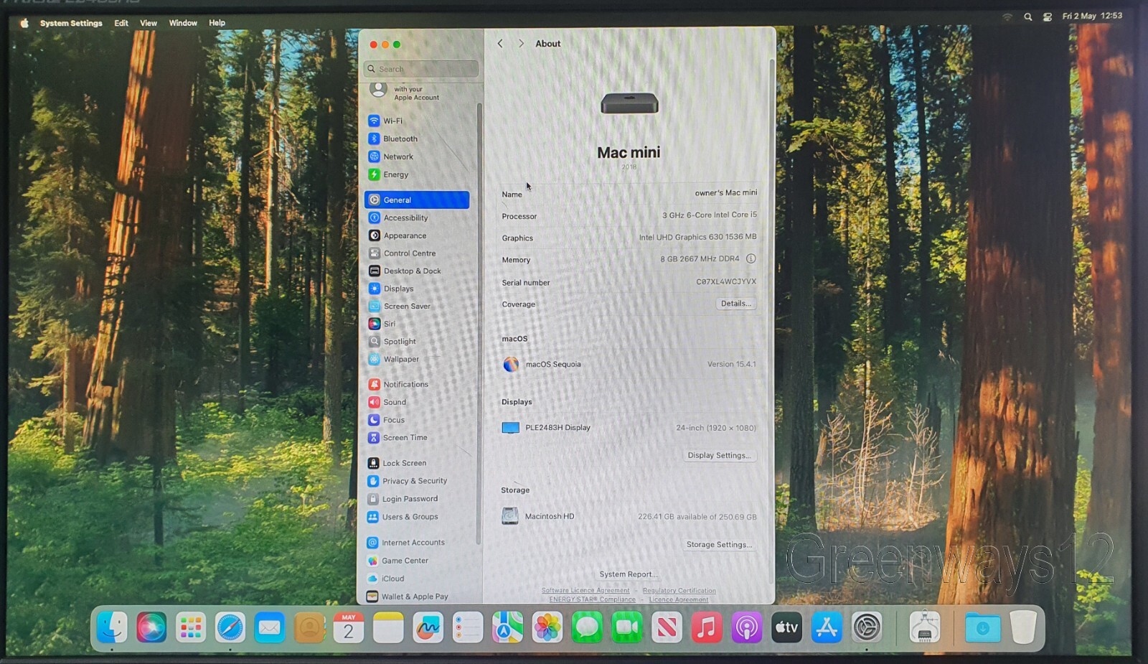Image resolution: width=1148 pixels, height=664 pixels.
Task: Open ENERGY STAR Compliance link
Action: (x=592, y=599)
